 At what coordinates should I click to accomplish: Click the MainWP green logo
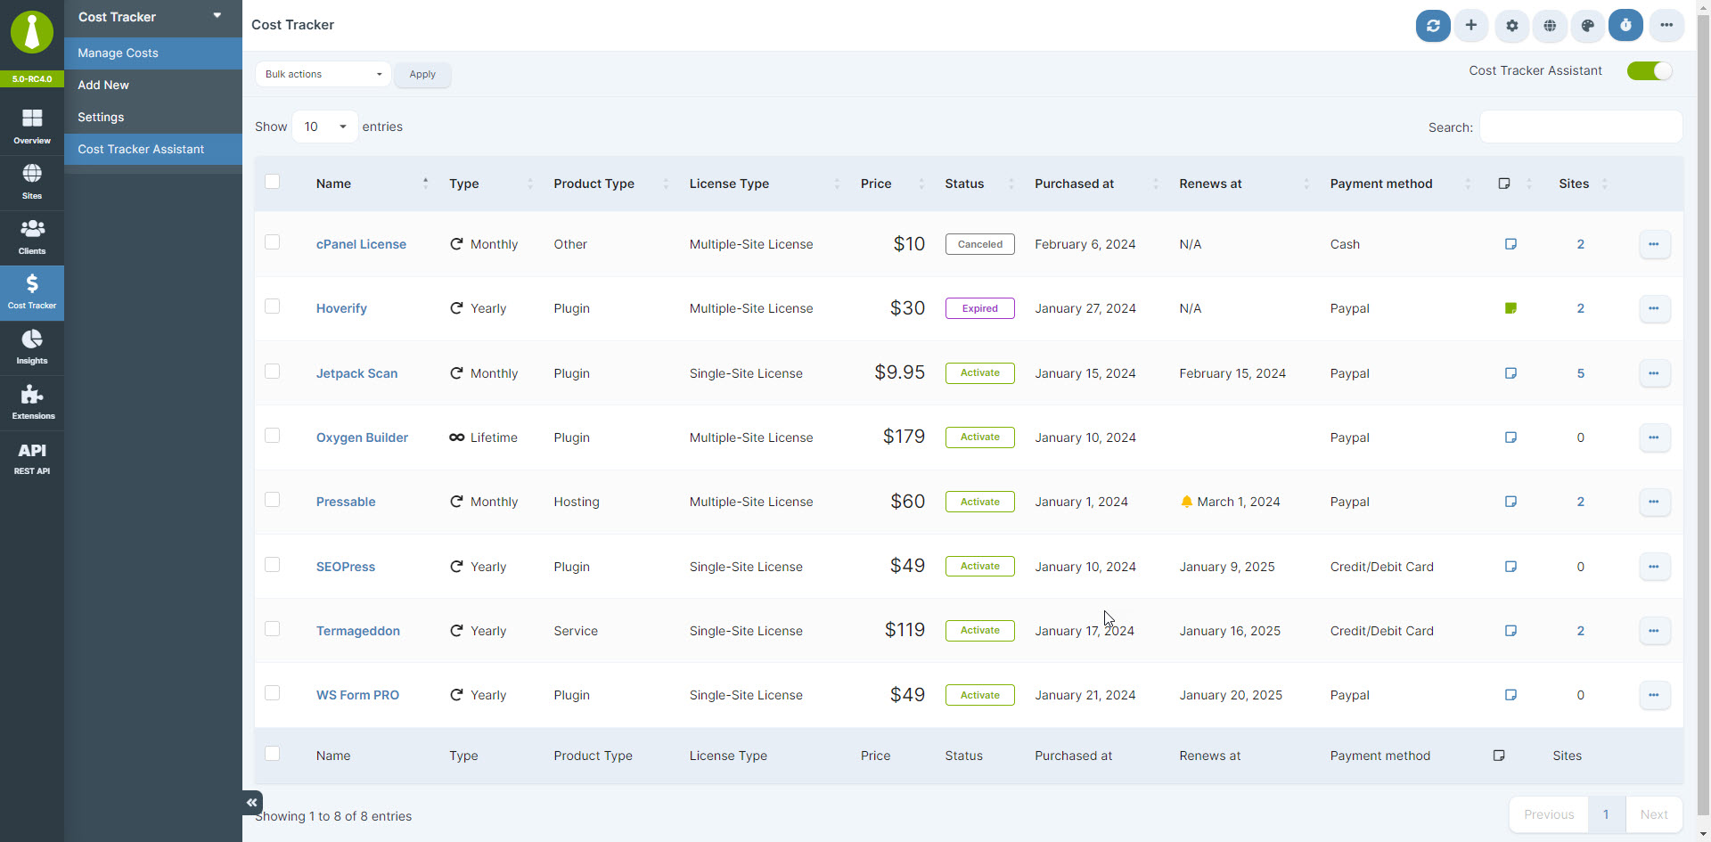32,32
